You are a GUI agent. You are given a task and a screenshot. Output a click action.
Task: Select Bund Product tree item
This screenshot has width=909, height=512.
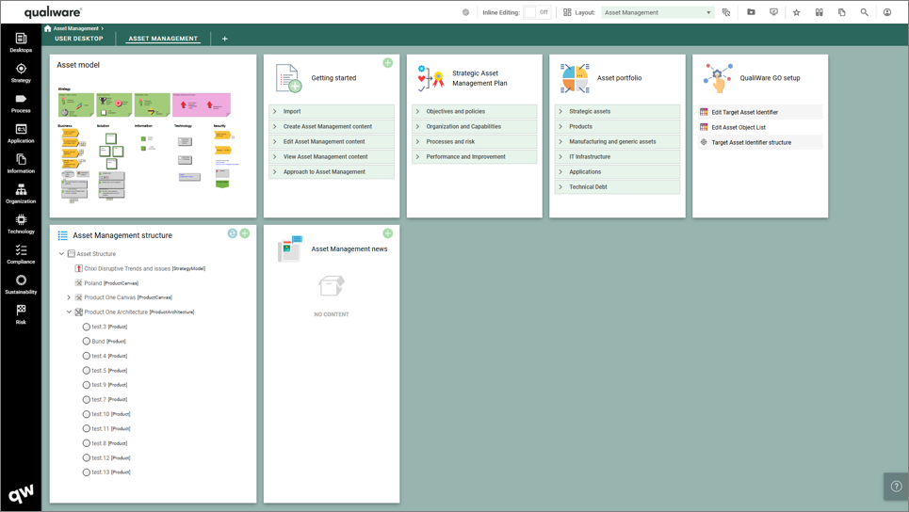tap(104, 341)
